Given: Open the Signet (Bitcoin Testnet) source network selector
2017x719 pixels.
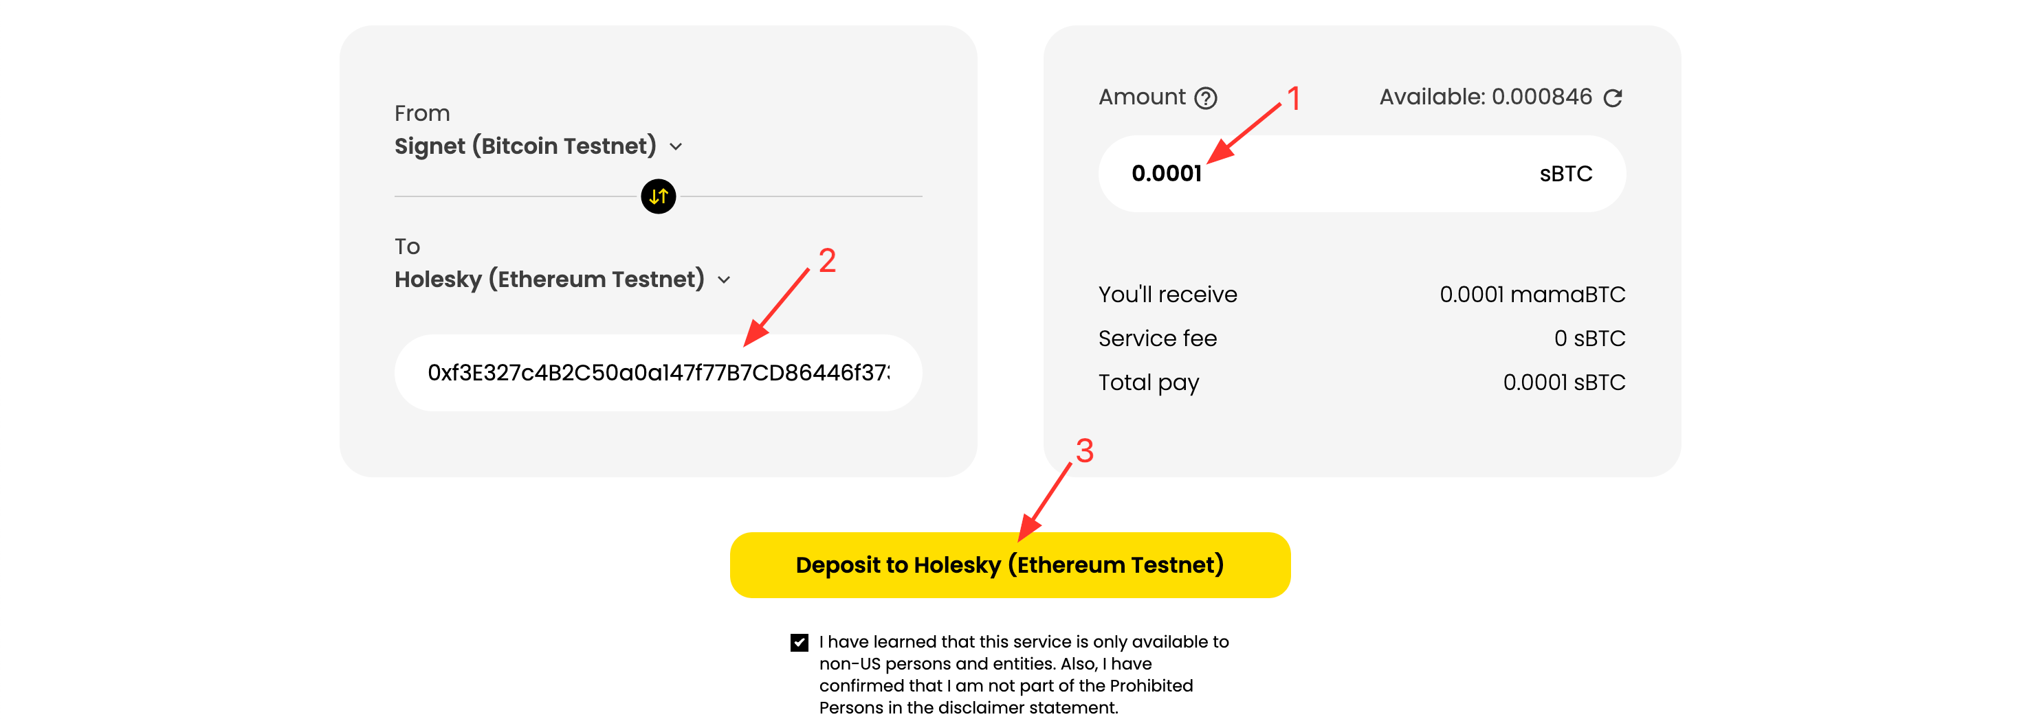Looking at the screenshot, I should pyautogui.click(x=525, y=146).
